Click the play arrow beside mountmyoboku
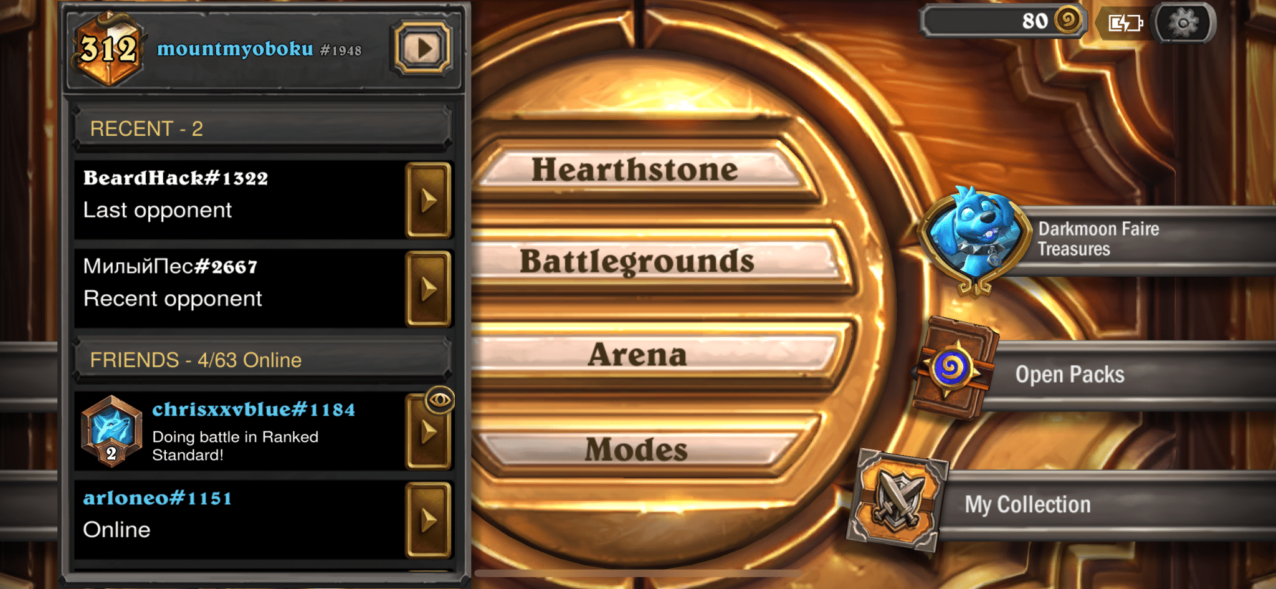This screenshot has height=589, width=1276. [x=423, y=48]
